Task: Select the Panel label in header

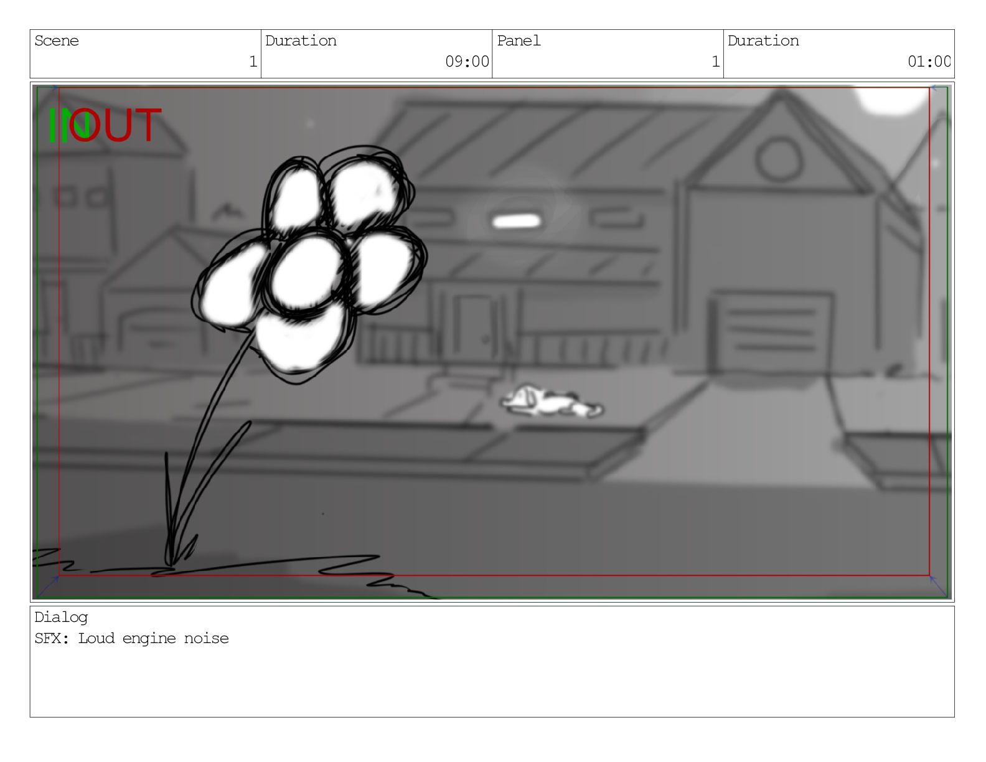Action: (x=519, y=41)
